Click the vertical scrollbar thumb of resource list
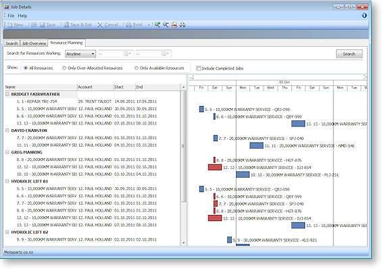The width and height of the screenshot is (382, 269). pos(183,146)
